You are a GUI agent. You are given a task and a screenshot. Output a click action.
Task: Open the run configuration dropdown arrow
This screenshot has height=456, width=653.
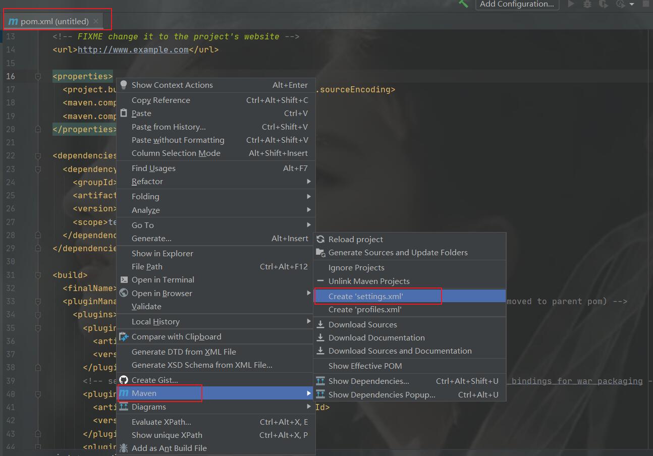click(x=632, y=5)
